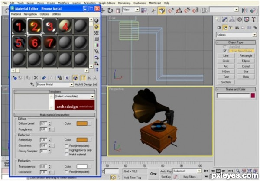The width and height of the screenshot is (260, 181).
Task: Toggle the Angle Snap icon
Action: [179, 10]
